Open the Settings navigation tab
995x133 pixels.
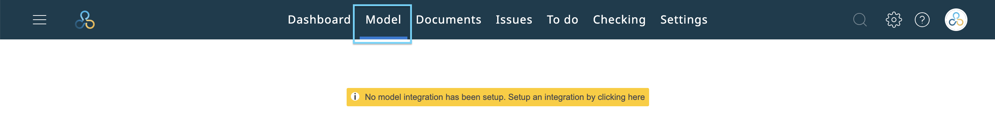(x=684, y=20)
